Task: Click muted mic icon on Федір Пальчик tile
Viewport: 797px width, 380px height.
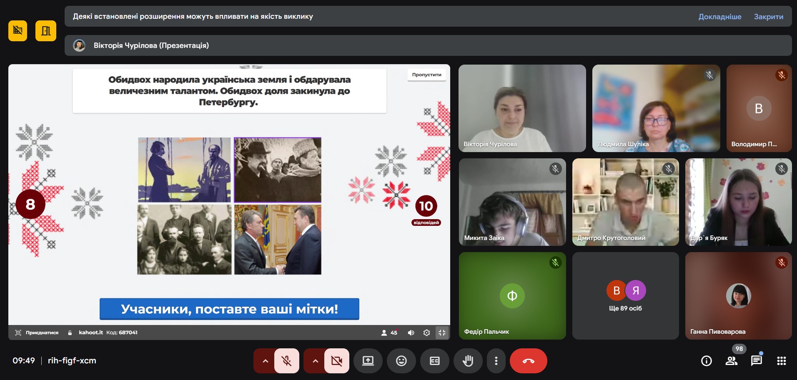Action: pos(555,262)
